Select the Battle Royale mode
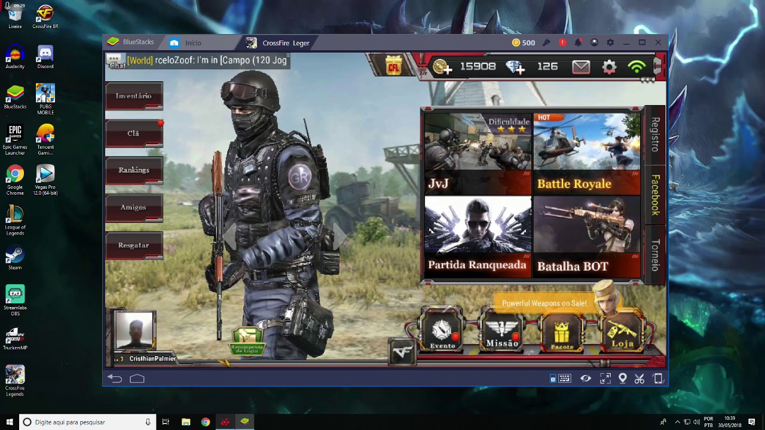 coord(587,154)
